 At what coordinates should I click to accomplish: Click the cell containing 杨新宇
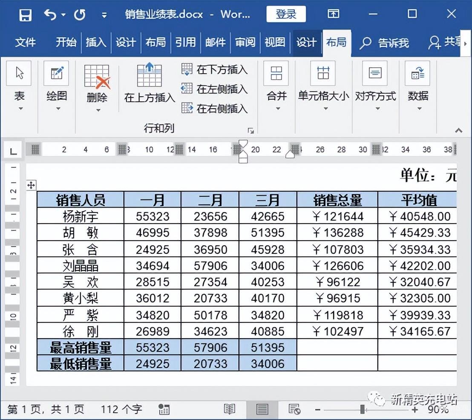tap(81, 216)
